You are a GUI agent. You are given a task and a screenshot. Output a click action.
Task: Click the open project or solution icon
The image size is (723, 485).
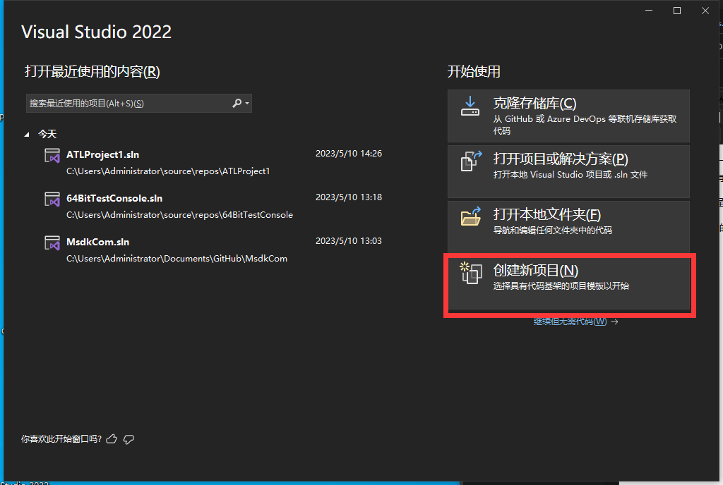click(471, 161)
